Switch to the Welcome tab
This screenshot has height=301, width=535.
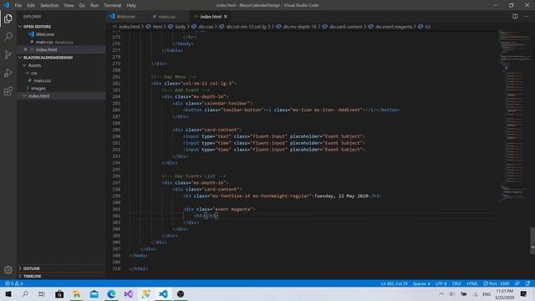125,17
